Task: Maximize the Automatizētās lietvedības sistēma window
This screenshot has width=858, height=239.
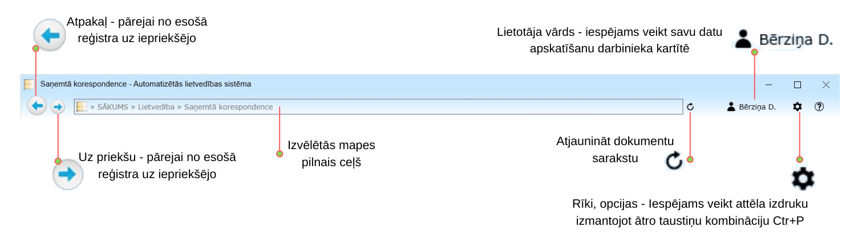Action: [798, 85]
